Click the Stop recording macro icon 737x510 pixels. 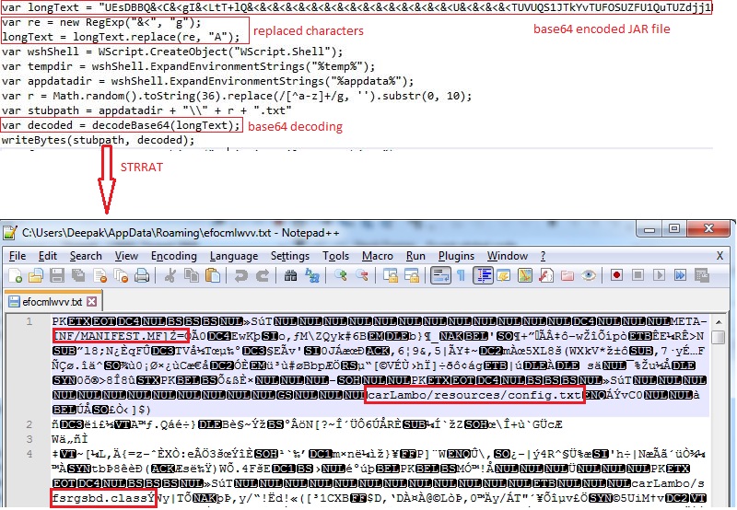638,275
